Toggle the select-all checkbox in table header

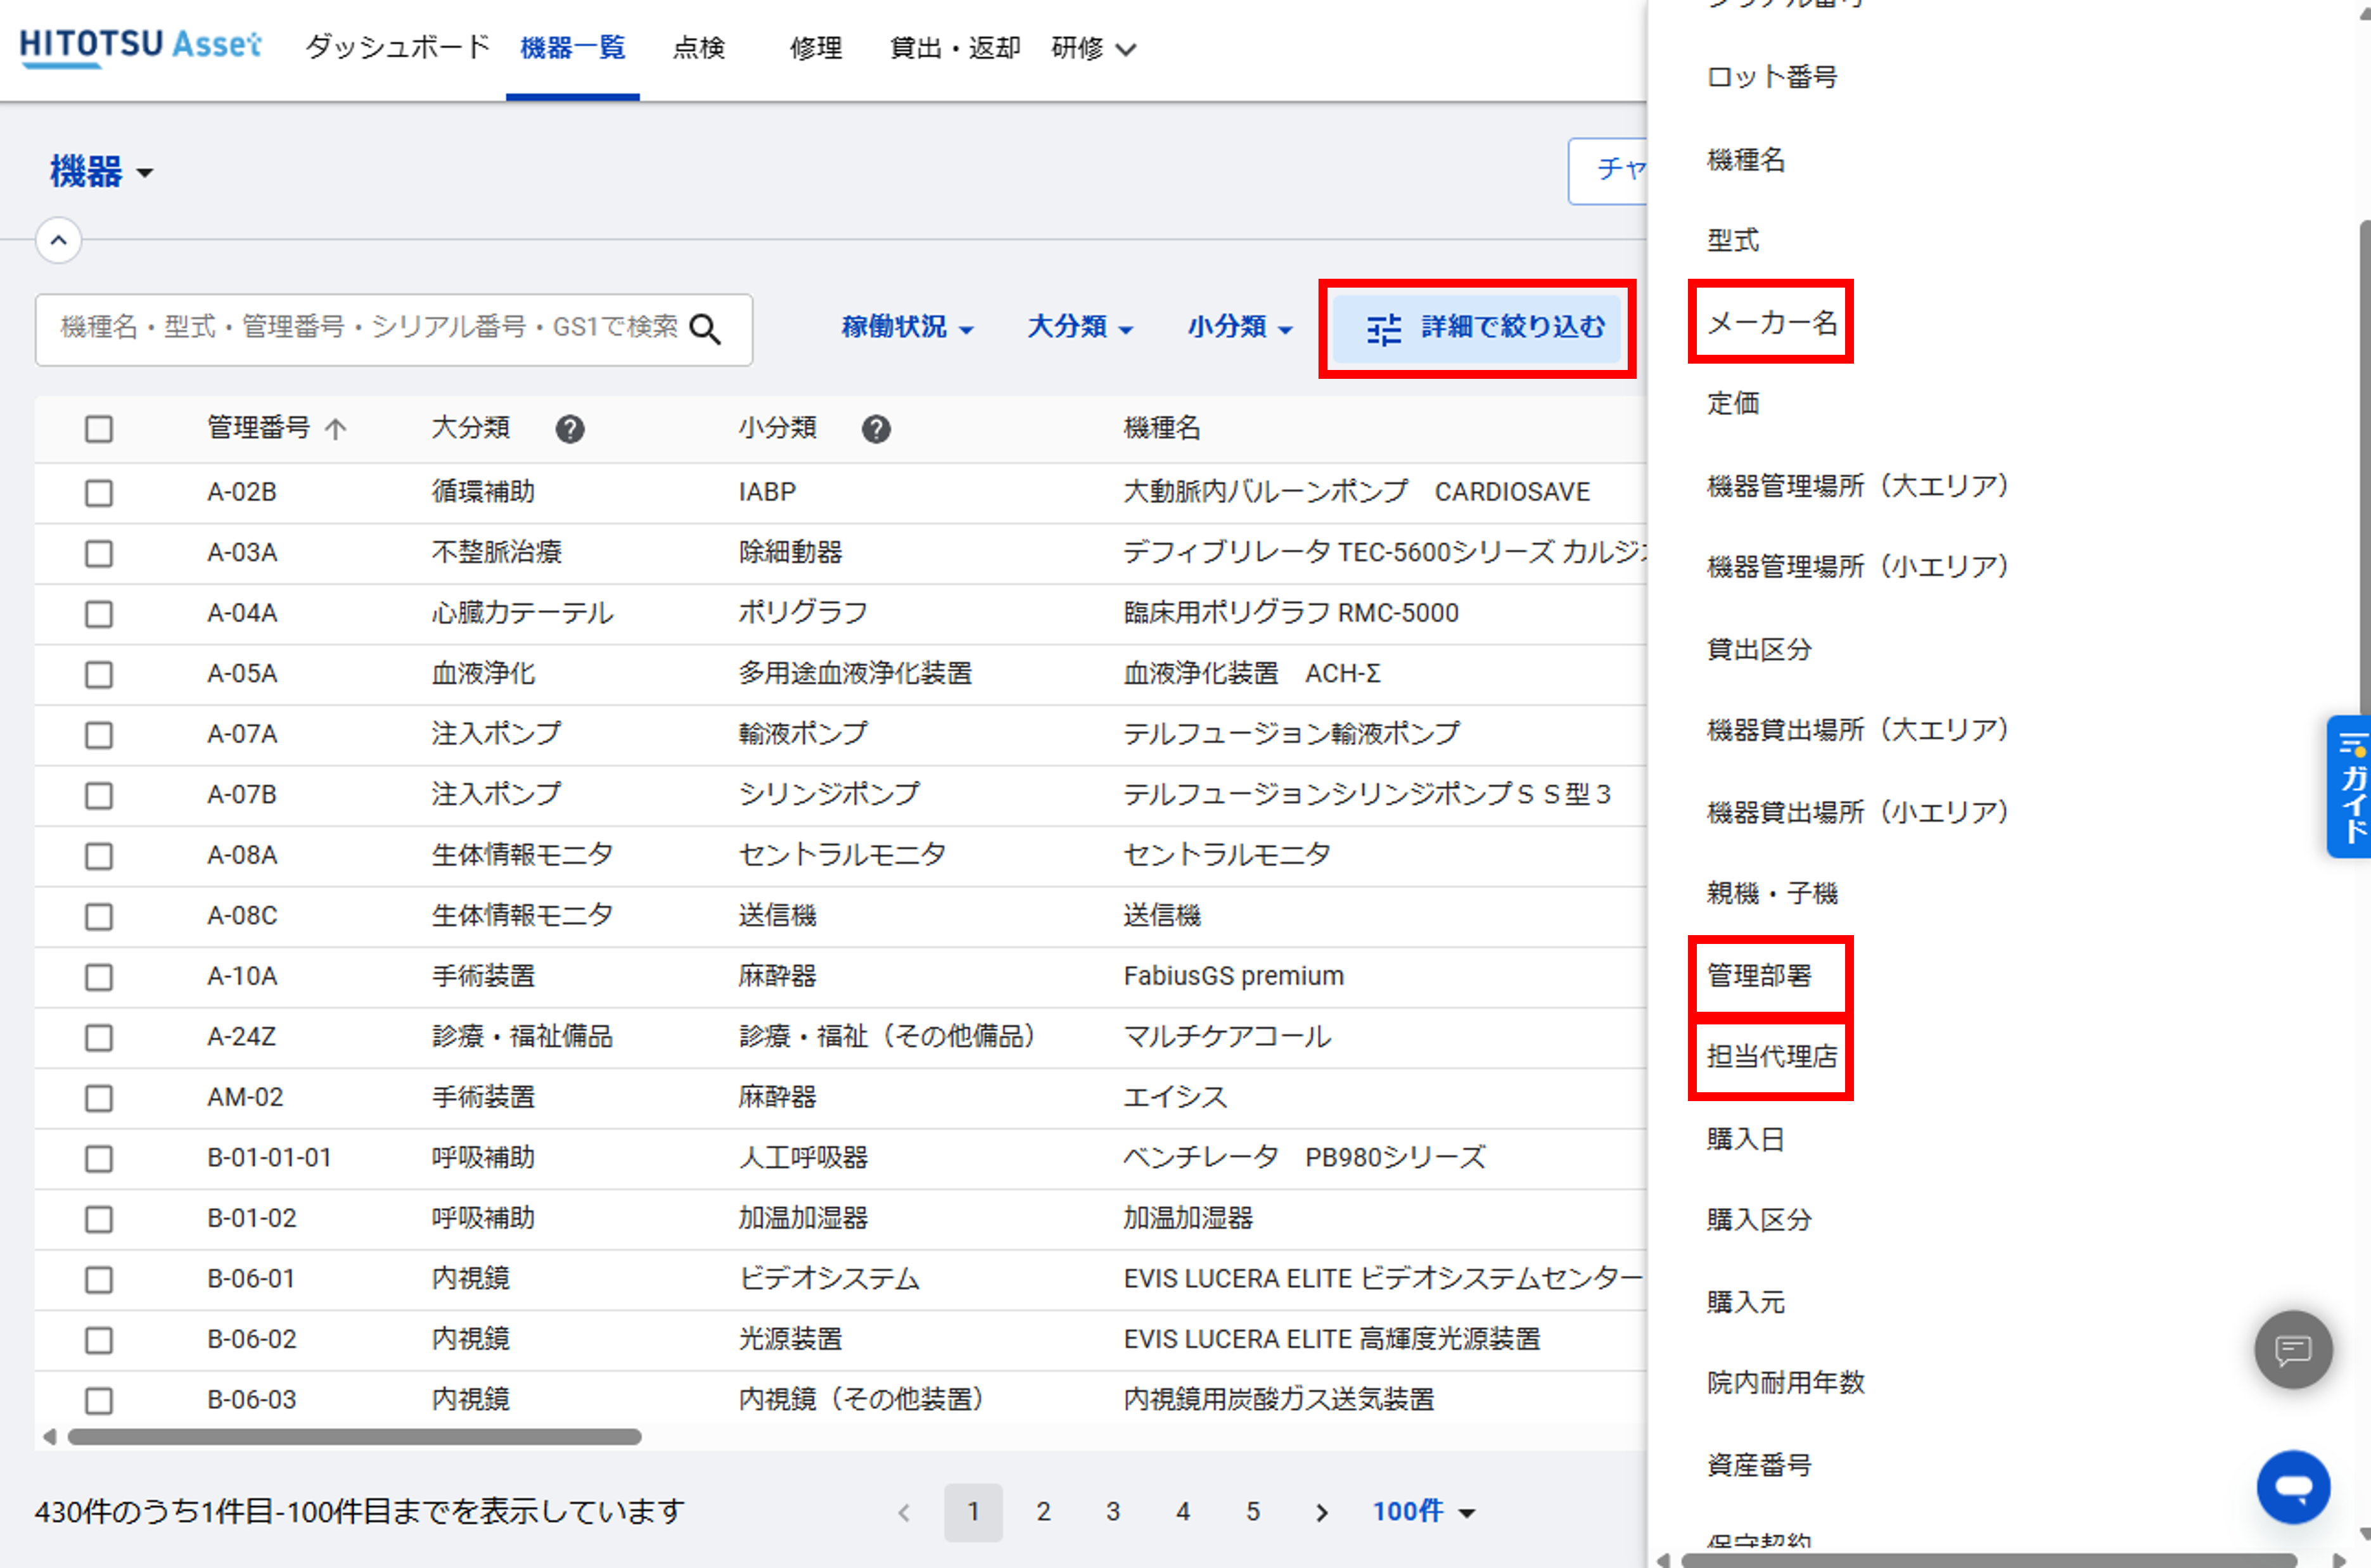coord(99,429)
